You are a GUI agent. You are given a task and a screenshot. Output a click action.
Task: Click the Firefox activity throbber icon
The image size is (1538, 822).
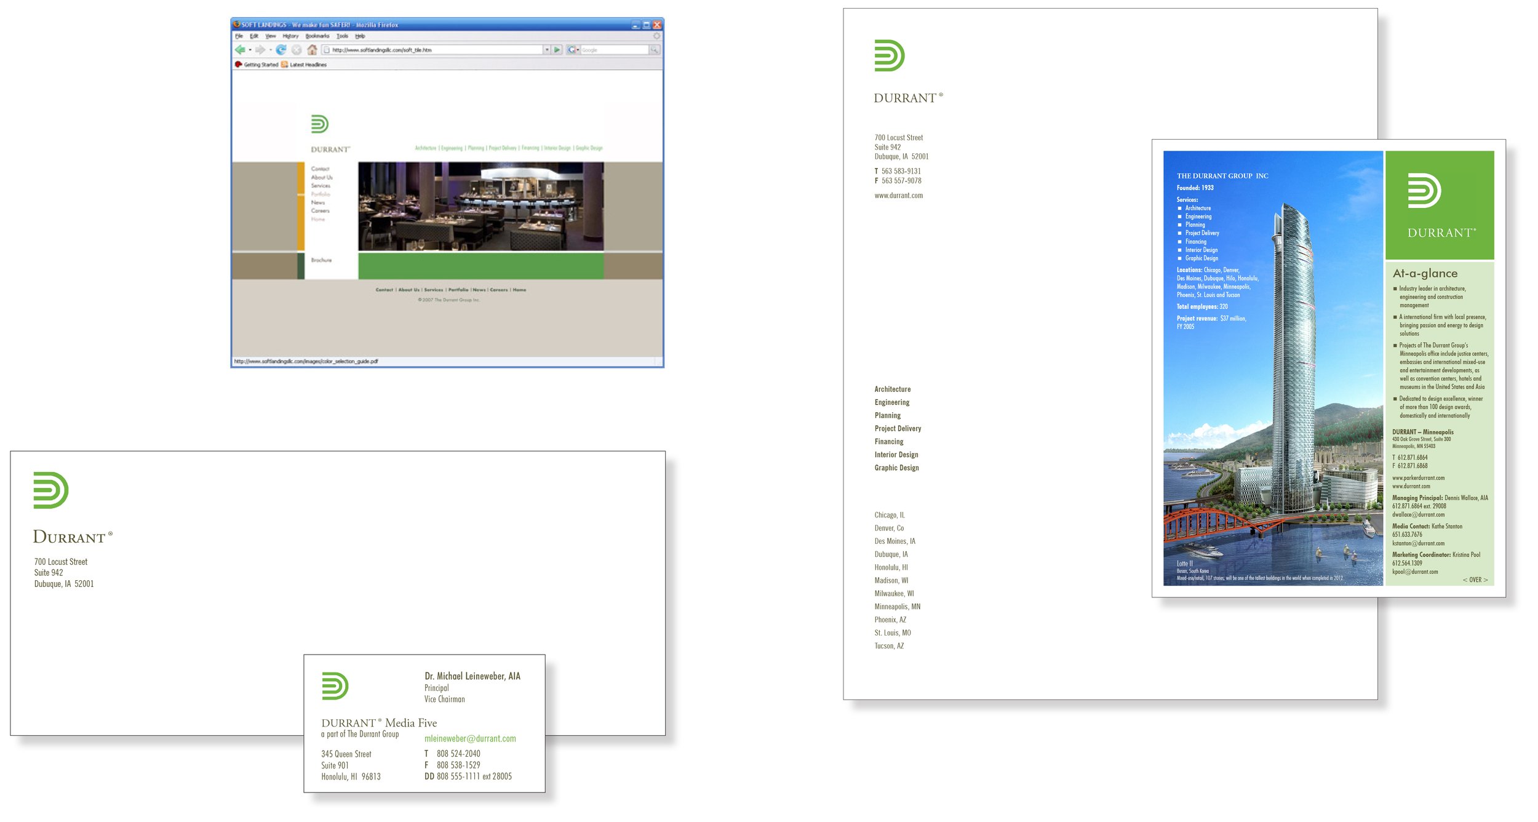coord(656,36)
